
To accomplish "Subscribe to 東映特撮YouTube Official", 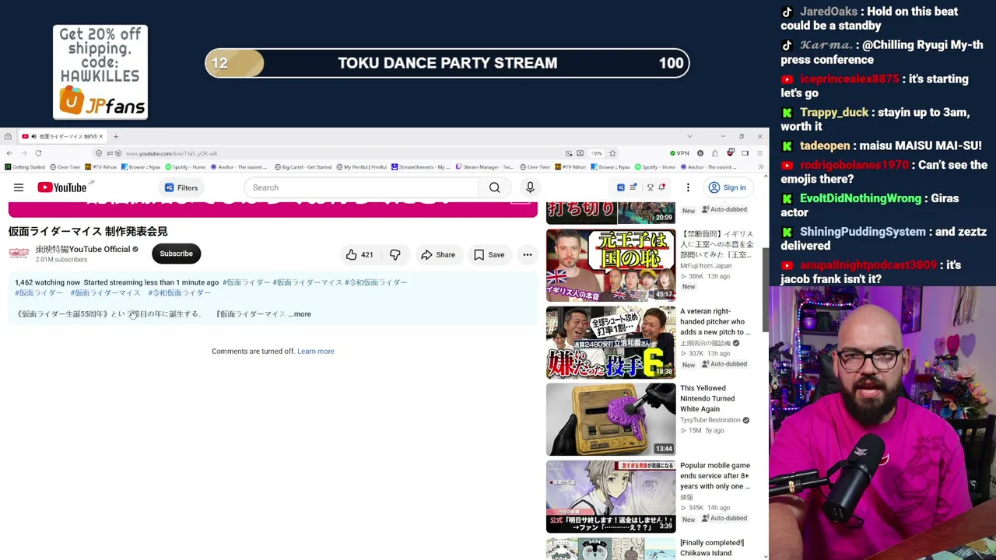I will click(x=176, y=254).
